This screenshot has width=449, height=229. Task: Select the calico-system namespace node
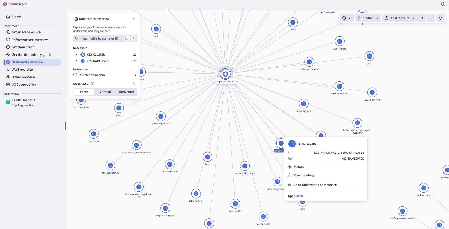(x=372, y=92)
